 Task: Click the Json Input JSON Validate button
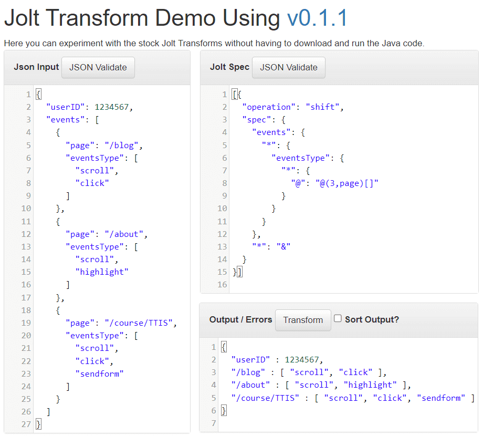click(x=98, y=67)
